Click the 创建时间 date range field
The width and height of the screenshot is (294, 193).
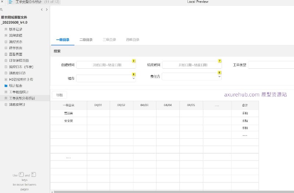(106, 65)
